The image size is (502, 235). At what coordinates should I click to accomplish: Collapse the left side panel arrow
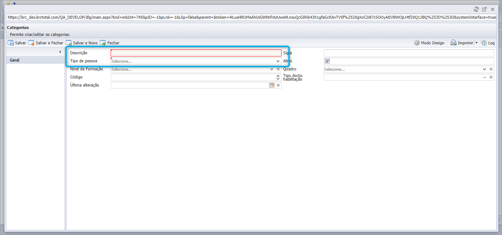(60, 52)
